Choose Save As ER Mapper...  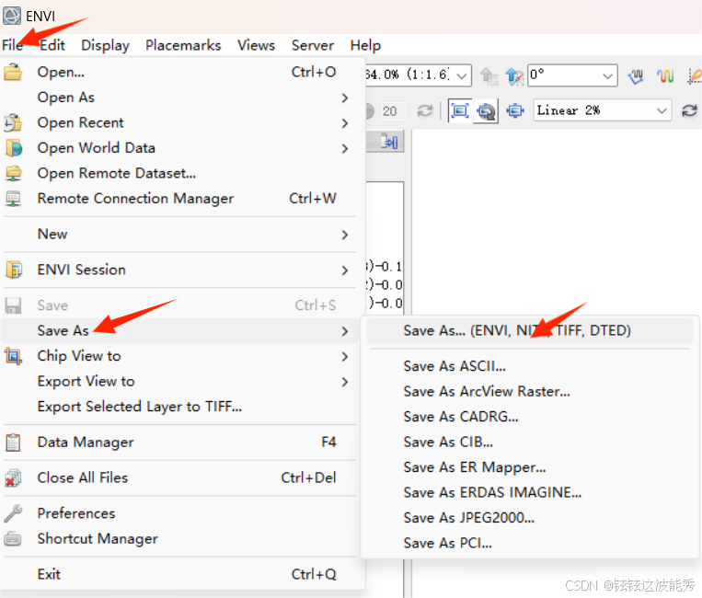529,467
